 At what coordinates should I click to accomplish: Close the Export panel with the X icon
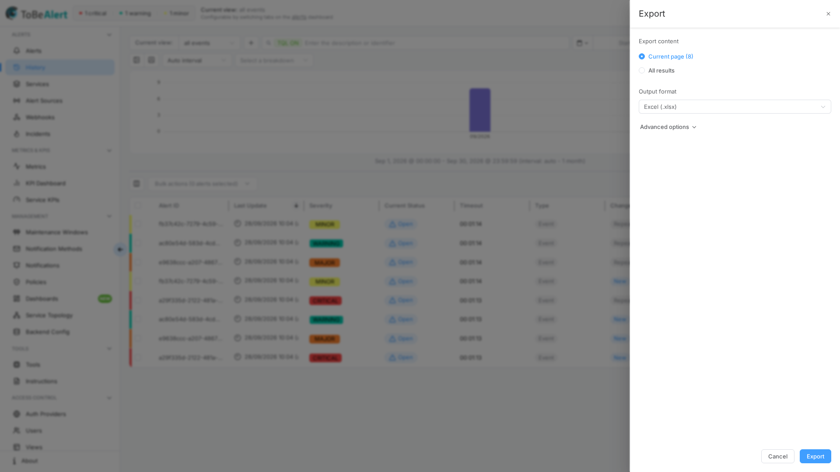pos(828,14)
